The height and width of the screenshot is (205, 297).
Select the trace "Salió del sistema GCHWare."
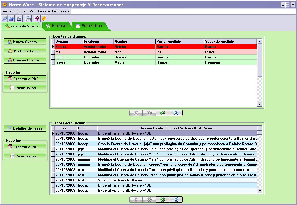click(154, 180)
